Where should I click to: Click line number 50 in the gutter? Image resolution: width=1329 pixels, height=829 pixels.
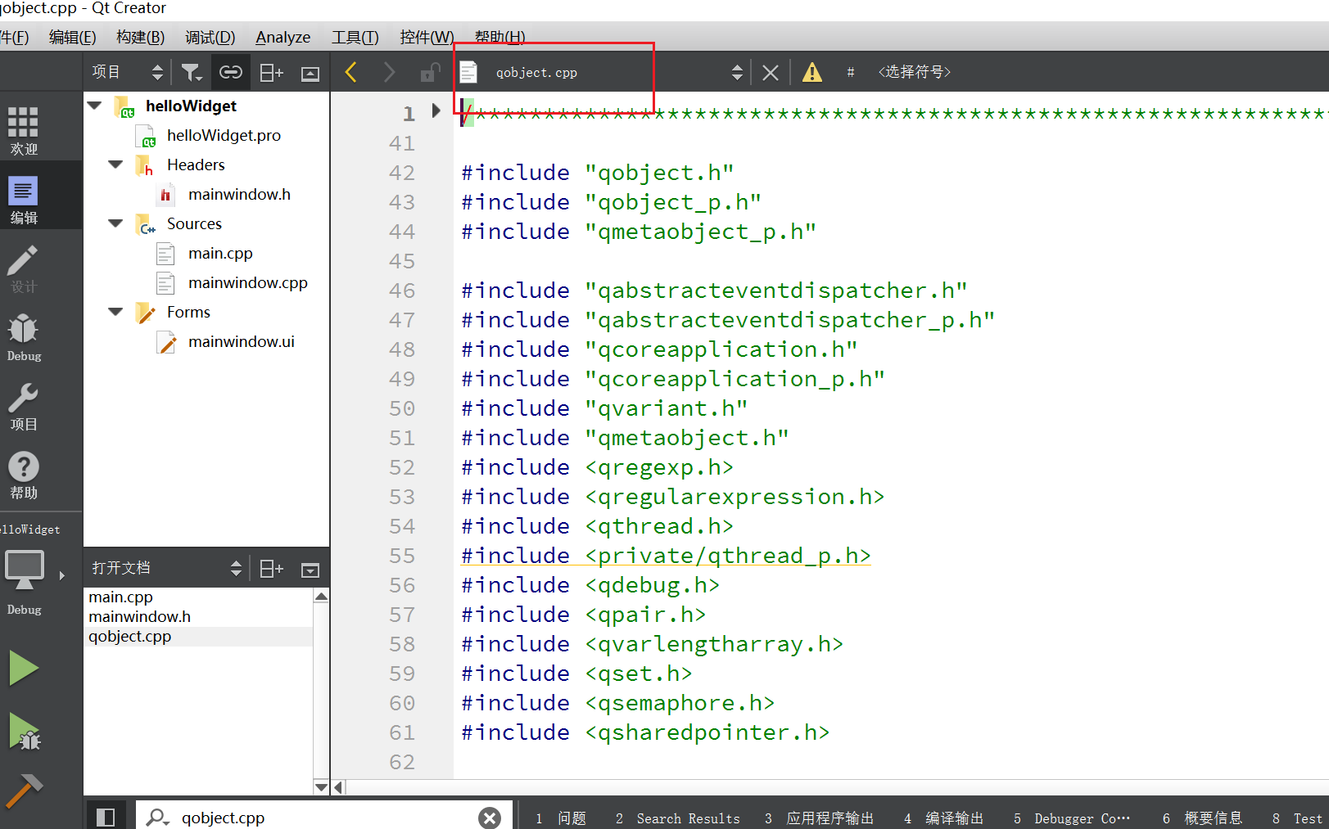coord(402,408)
